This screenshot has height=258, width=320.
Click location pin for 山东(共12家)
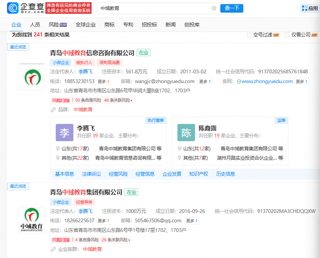click(180, 149)
